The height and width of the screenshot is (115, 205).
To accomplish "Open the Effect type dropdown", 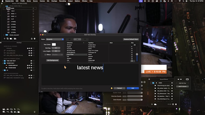I will coord(57,55).
